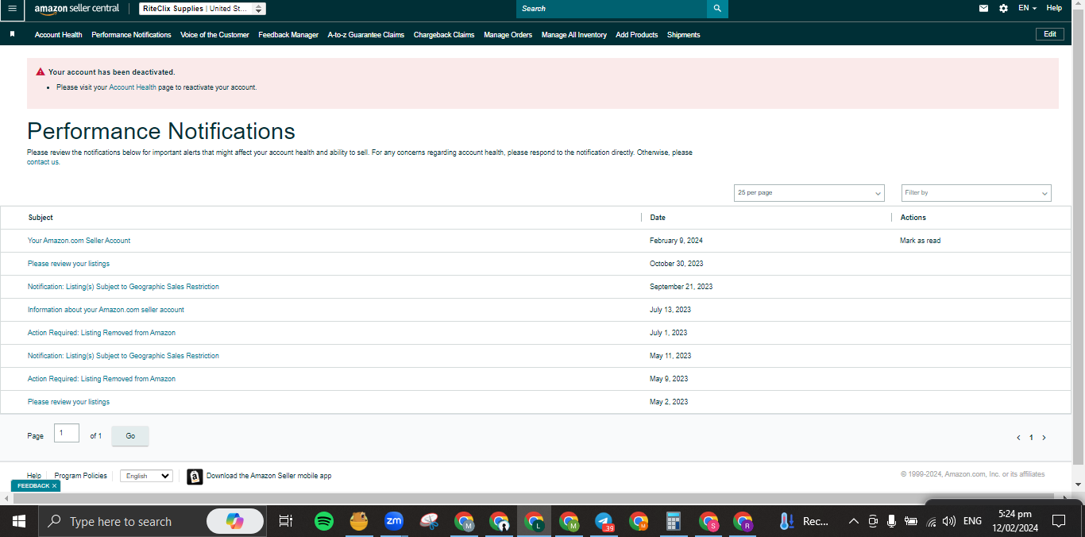Close the Feedback tab with its X
Screen dimensions: 1085x537
click(54, 485)
